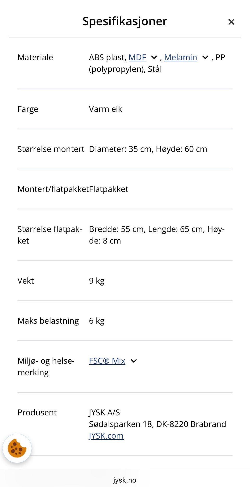Viewport: 250px width, 487px height.
Task: Open the FSC® Mix link
Action: (x=107, y=361)
